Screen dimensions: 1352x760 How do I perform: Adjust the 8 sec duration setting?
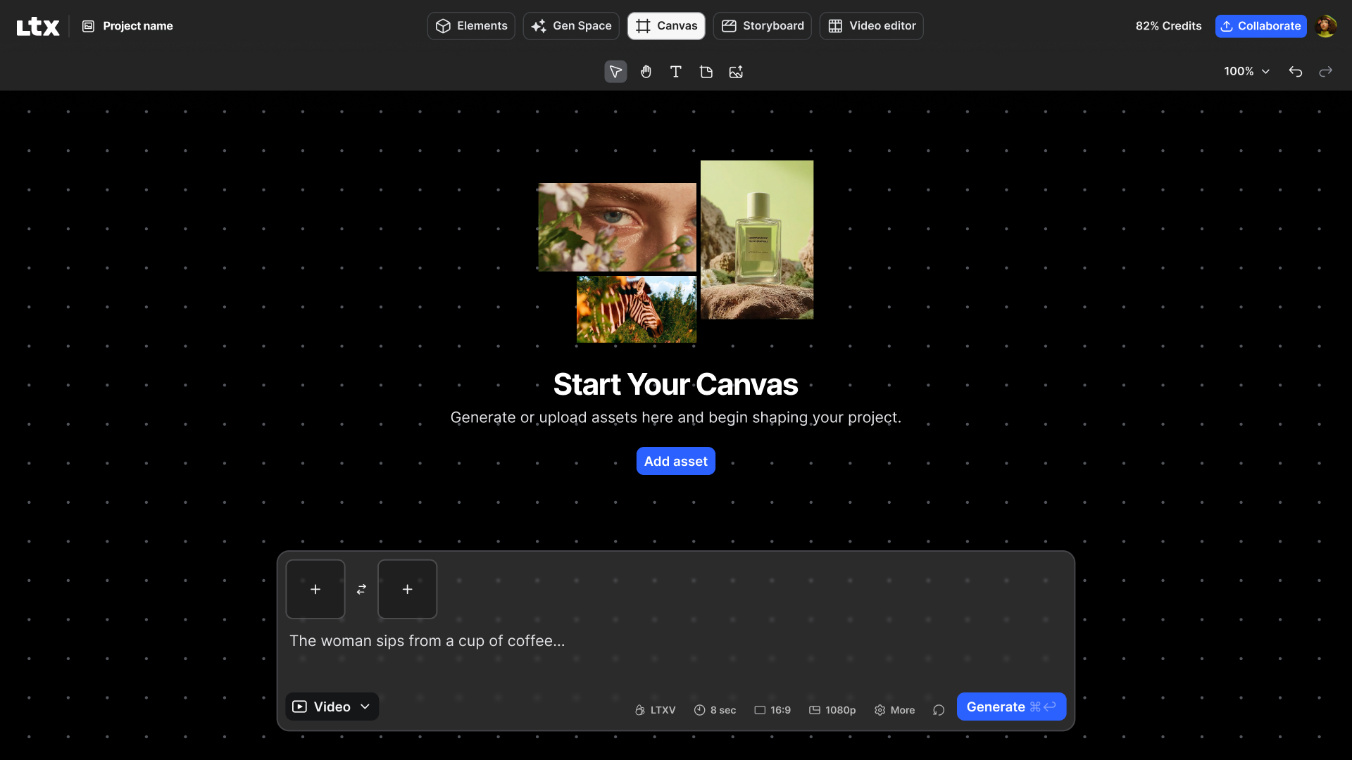click(715, 710)
